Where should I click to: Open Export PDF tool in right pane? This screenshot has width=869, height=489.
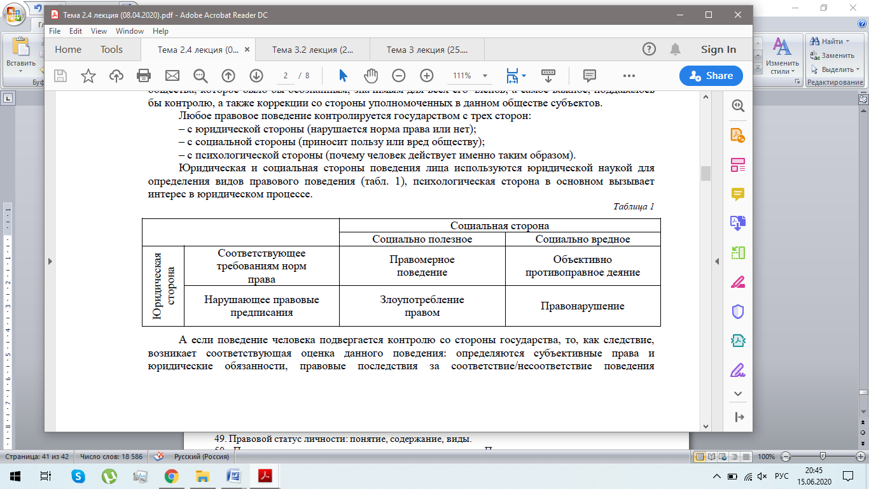click(x=738, y=136)
